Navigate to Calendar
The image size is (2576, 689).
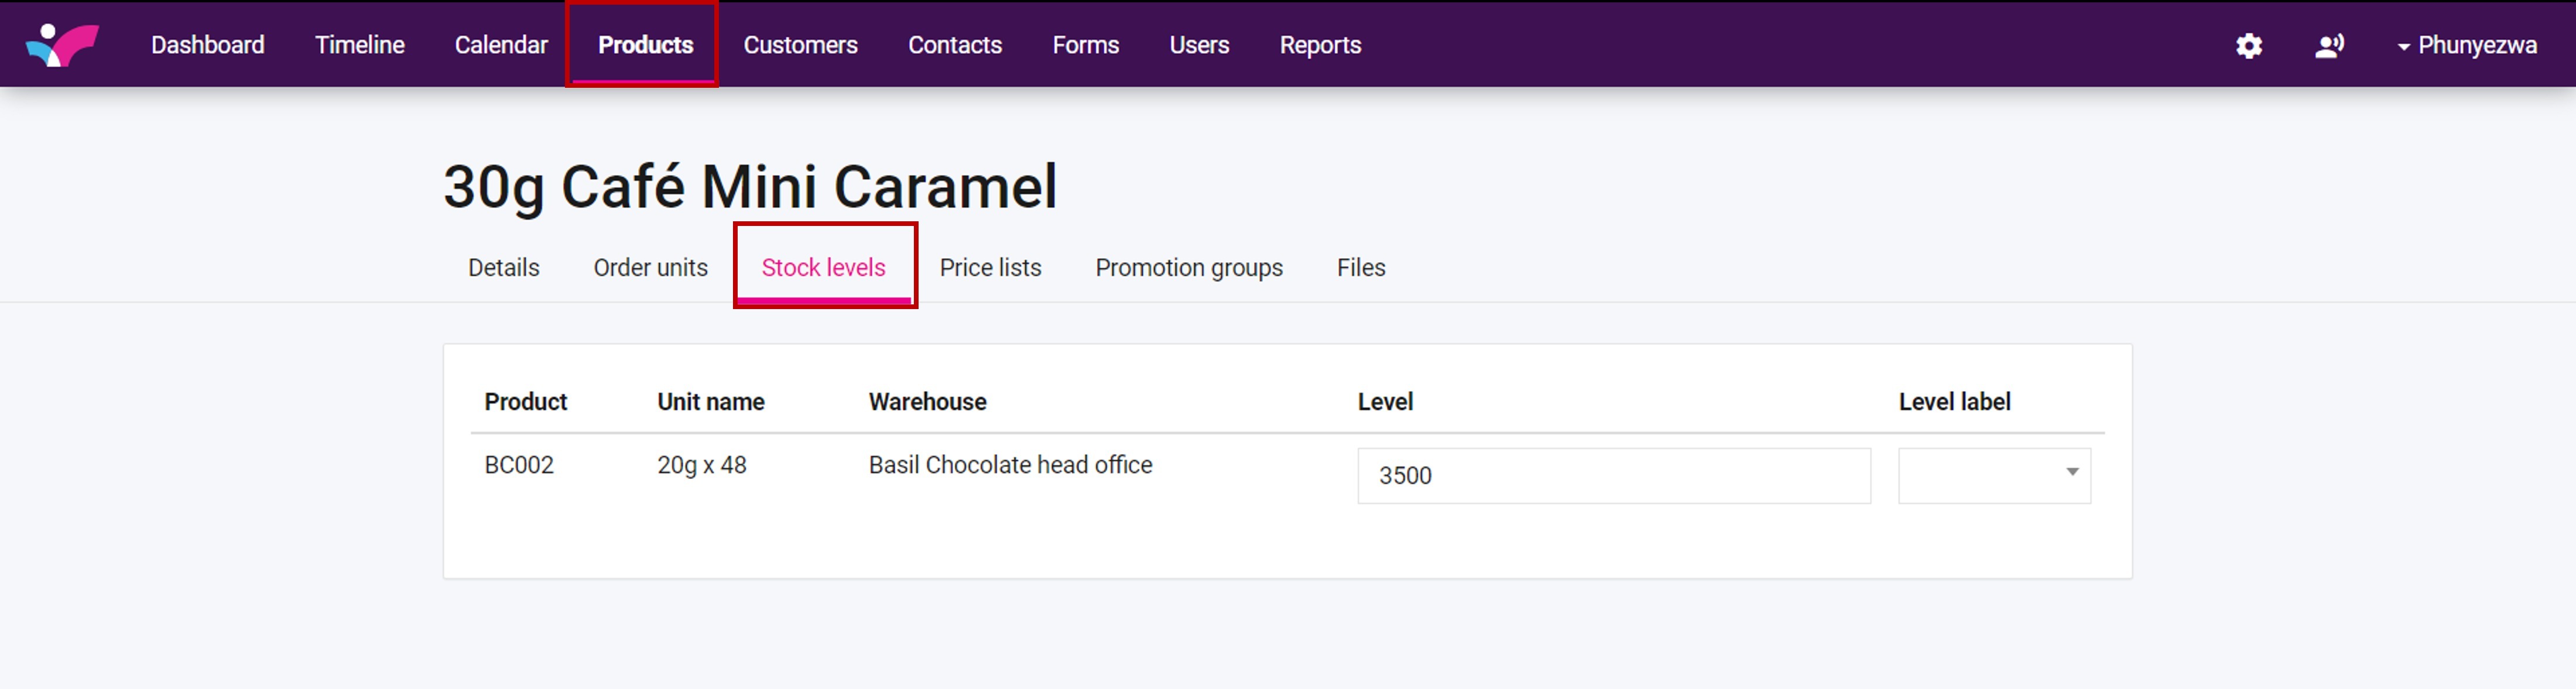click(x=501, y=45)
